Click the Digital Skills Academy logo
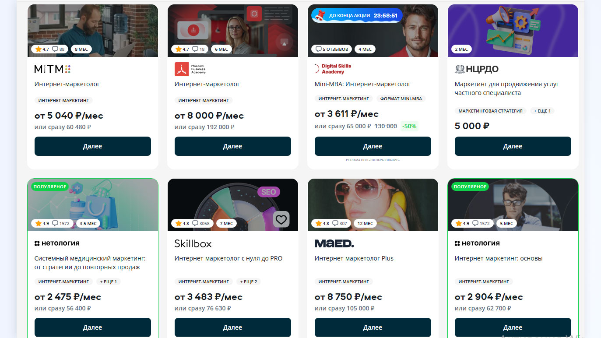 333,69
